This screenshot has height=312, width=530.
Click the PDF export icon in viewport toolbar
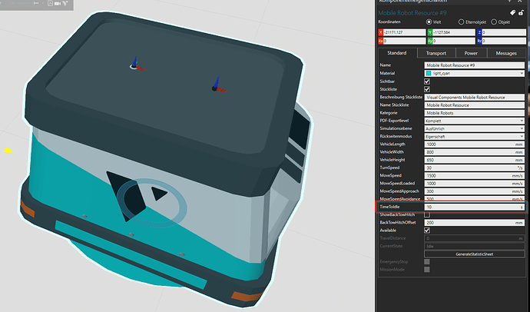(x=50, y=3)
